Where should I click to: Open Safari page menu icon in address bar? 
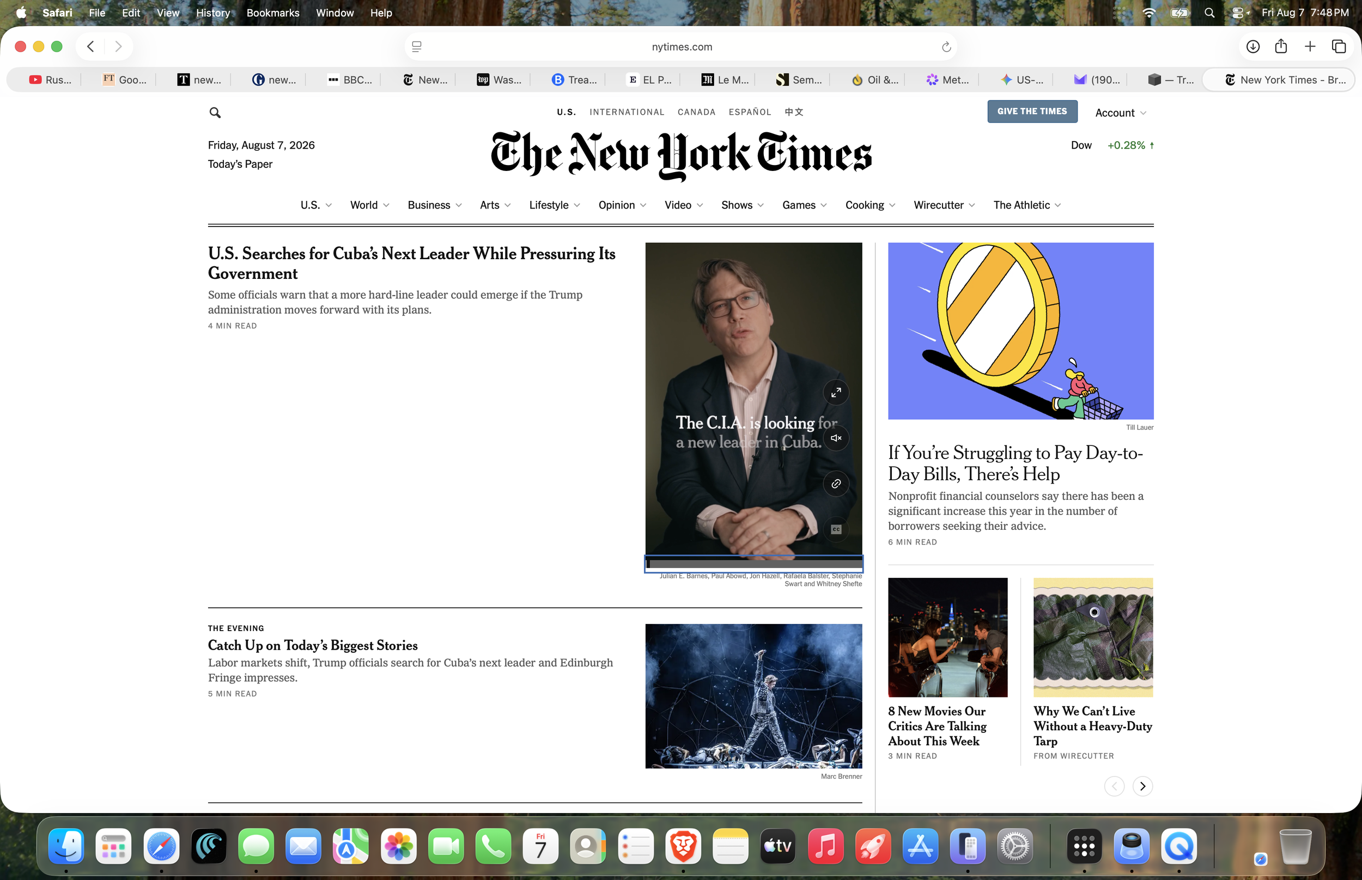click(x=417, y=47)
